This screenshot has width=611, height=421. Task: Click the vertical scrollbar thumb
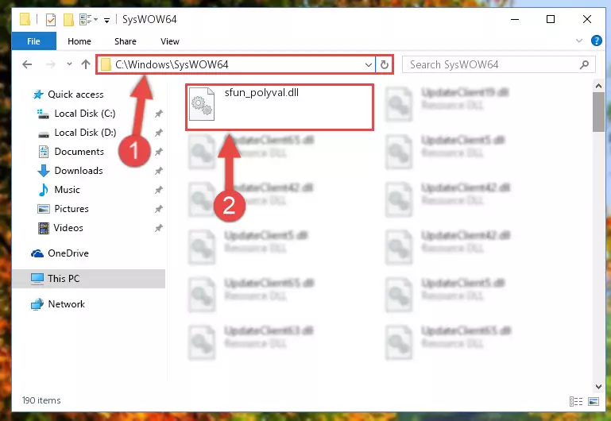click(x=598, y=112)
